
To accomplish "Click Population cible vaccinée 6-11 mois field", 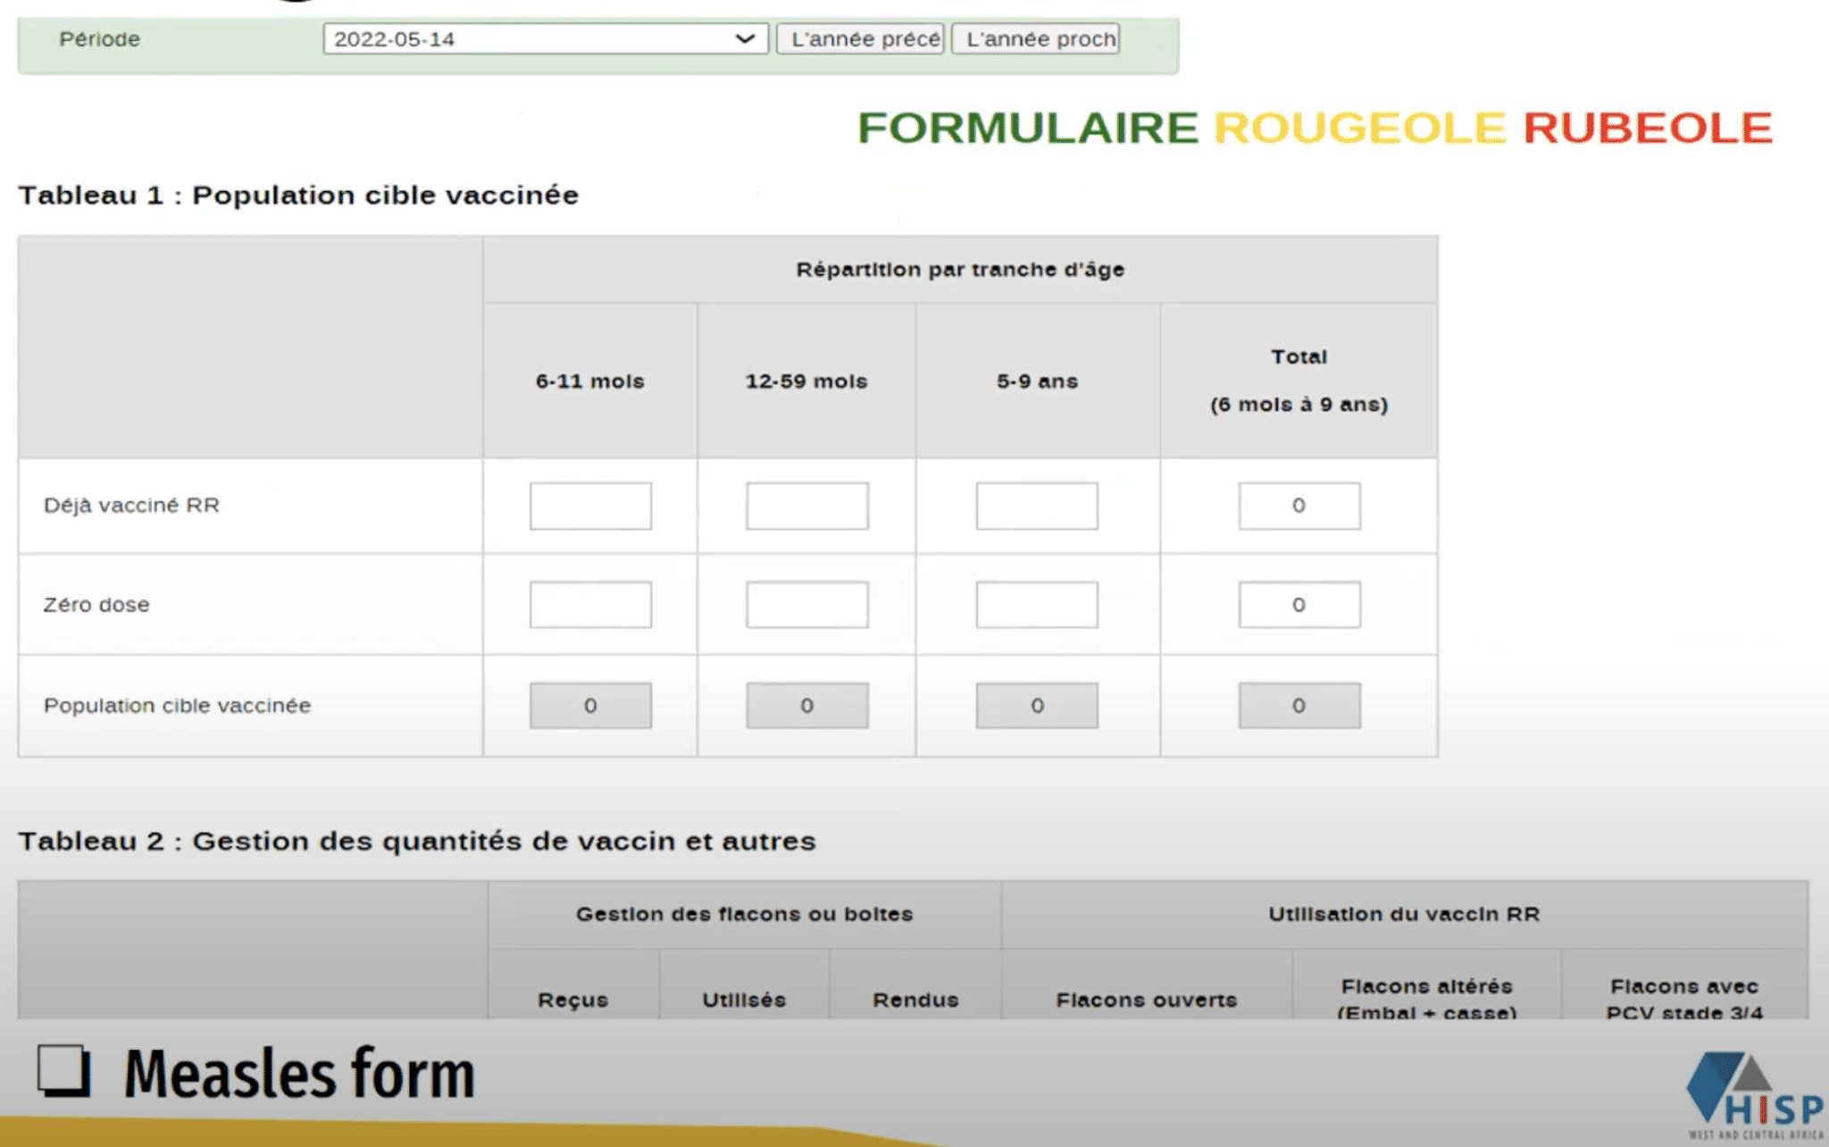I will [590, 706].
